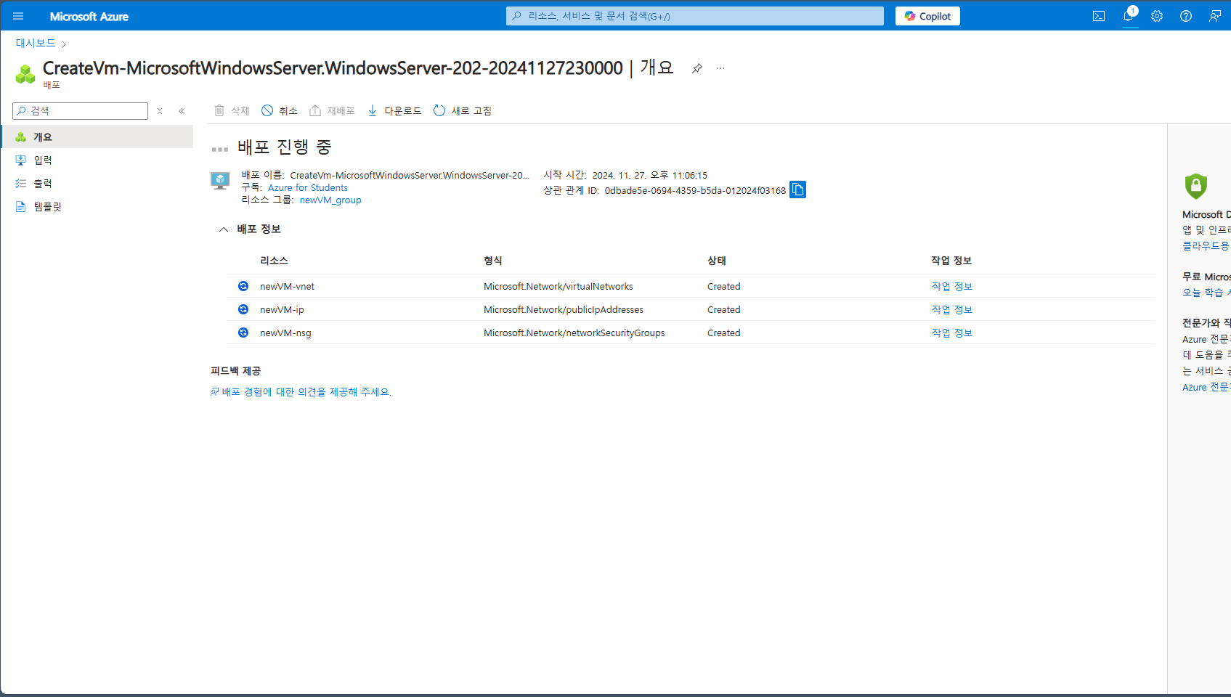The height and width of the screenshot is (697, 1231).
Task: Open portal settings gear
Action: (1157, 16)
